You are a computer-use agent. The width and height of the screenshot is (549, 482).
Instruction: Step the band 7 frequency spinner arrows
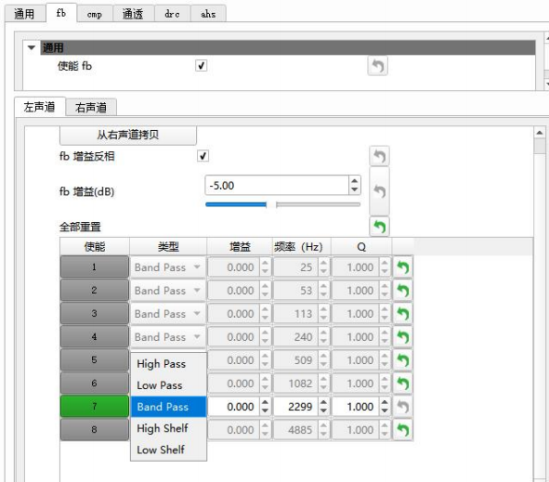323,407
